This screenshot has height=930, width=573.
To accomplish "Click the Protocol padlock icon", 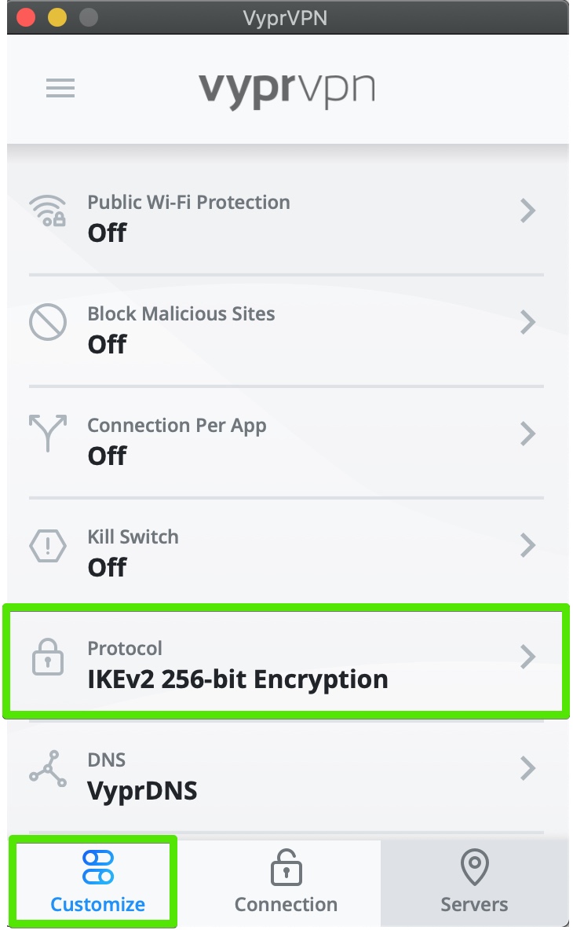I will click(48, 658).
